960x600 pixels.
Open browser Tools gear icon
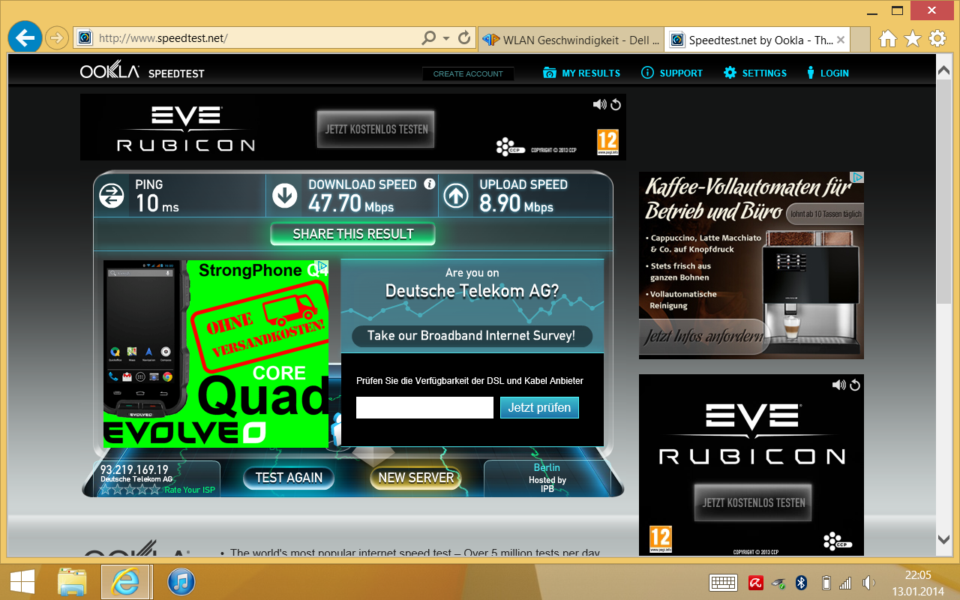tap(937, 38)
